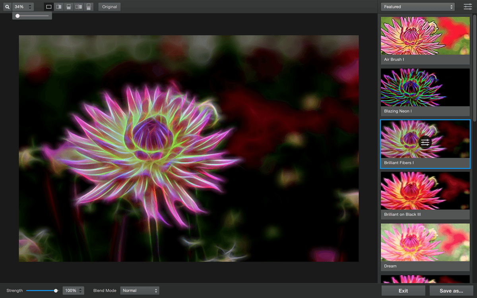The height and width of the screenshot is (298, 477).
Task: Click the magnifier zoom icon
Action: (7, 7)
